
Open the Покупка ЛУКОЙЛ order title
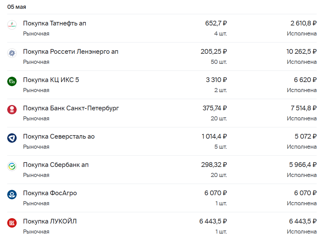50,221
